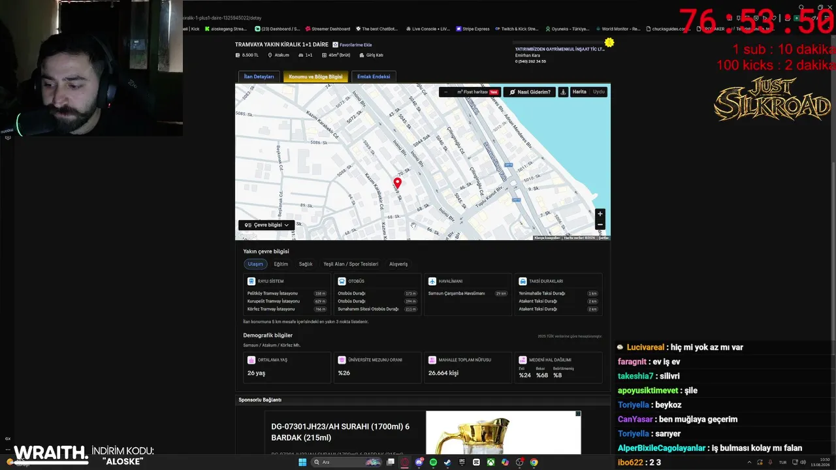Open the agency name YATIRIMBİZDEN GAYRİMENKUL
Screen dimensions: 836x470
click(560, 49)
